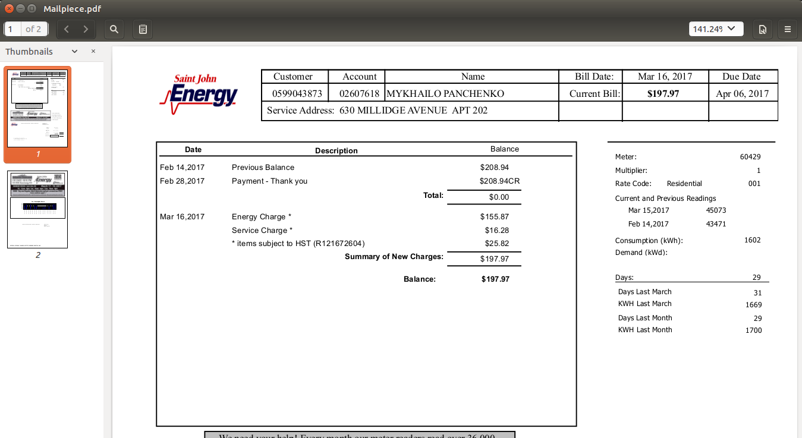Click the 'of 2' page count label
The width and height of the screenshot is (802, 438).
tap(33, 29)
